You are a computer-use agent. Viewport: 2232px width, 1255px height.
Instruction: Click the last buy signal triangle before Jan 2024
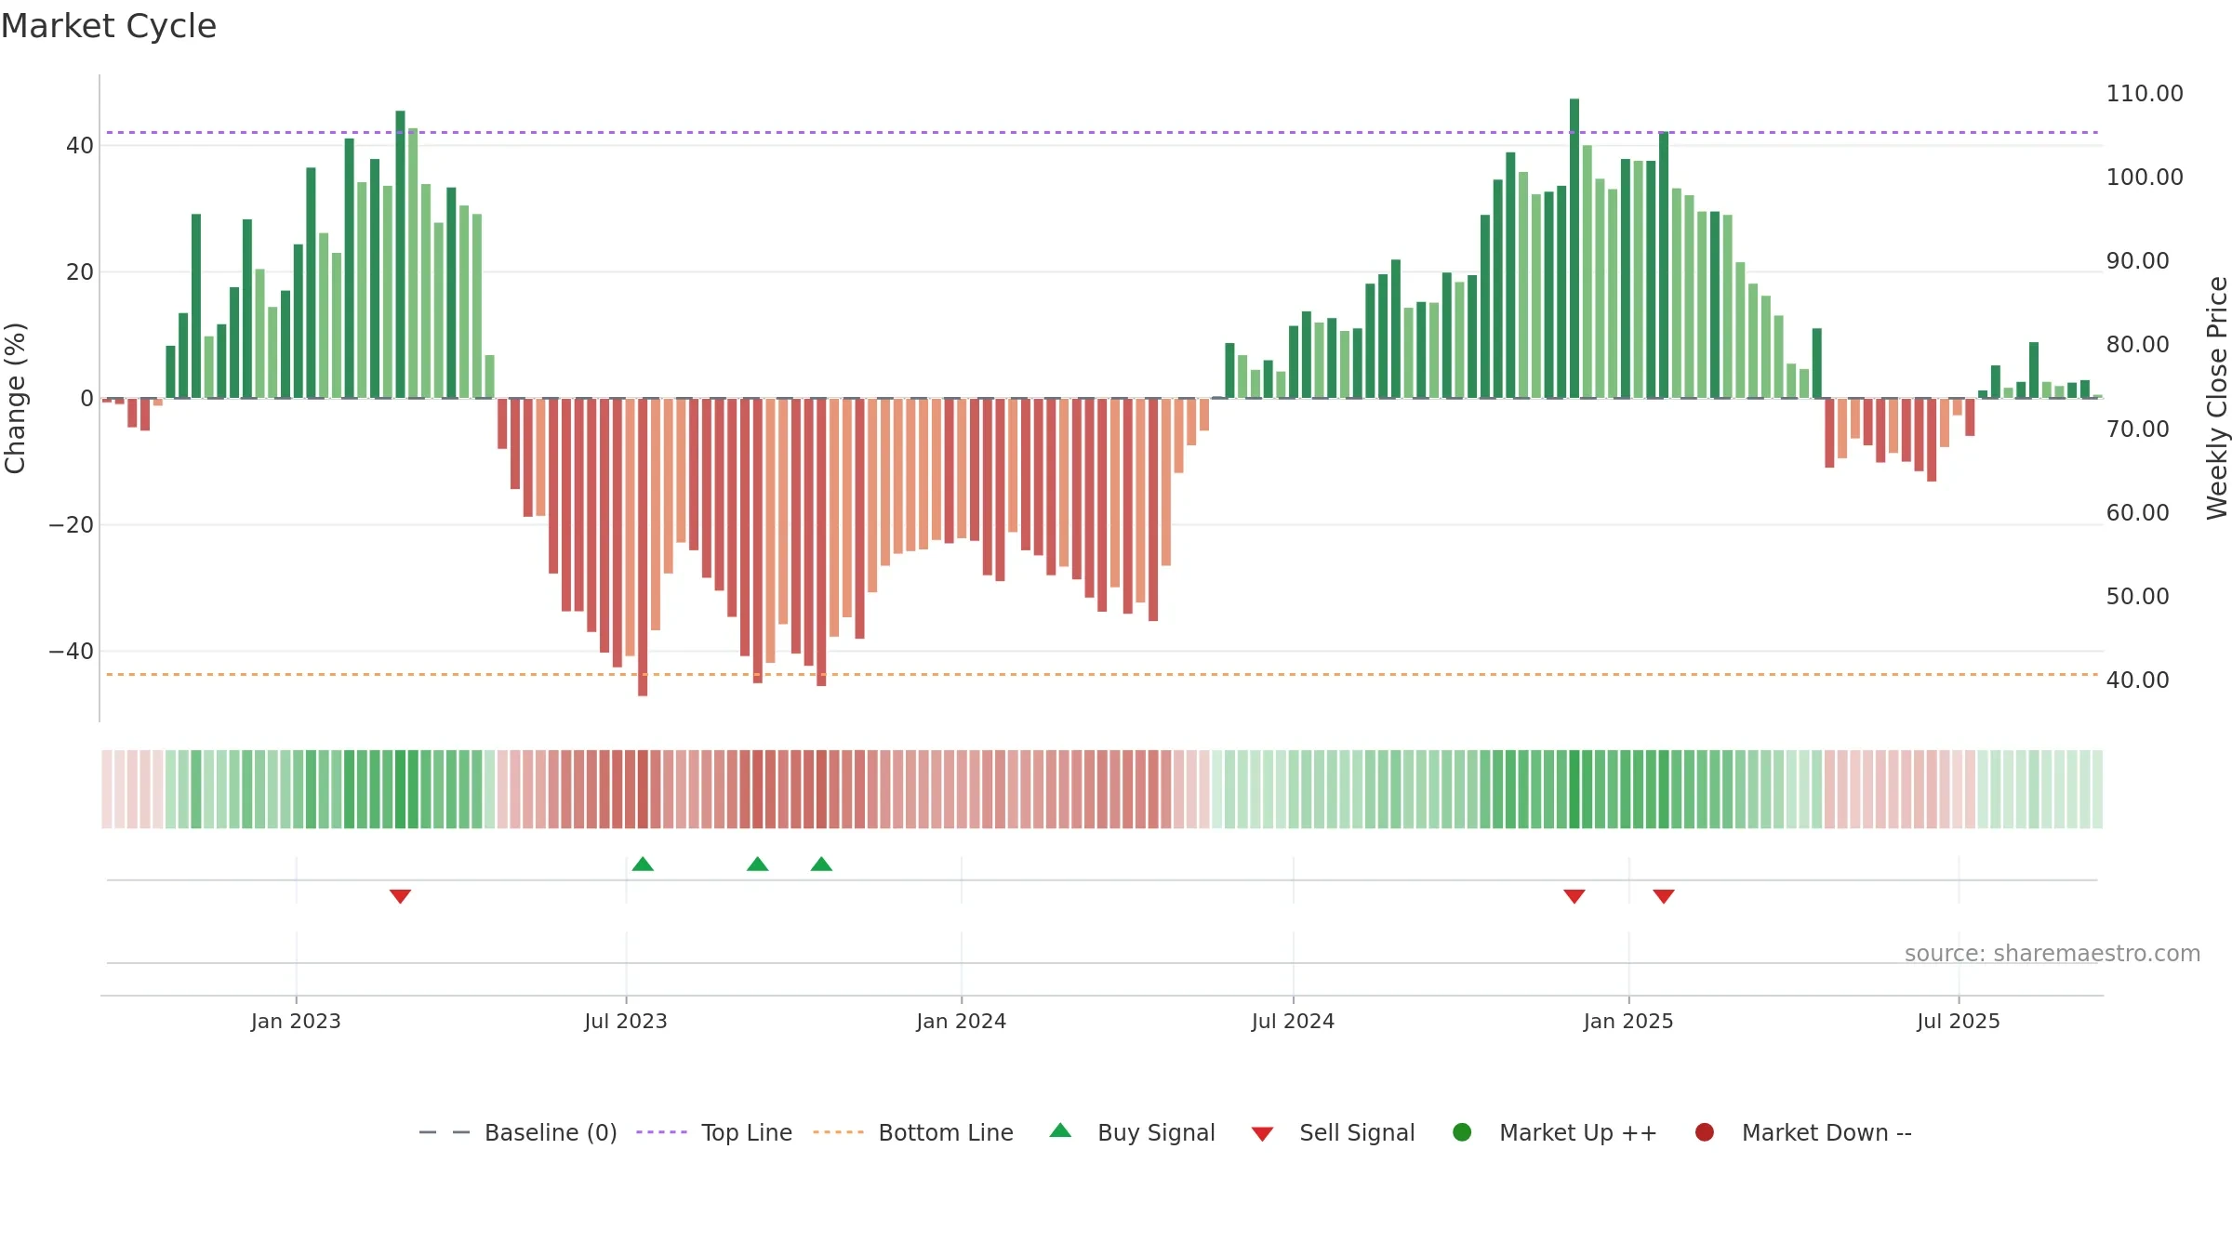821,865
